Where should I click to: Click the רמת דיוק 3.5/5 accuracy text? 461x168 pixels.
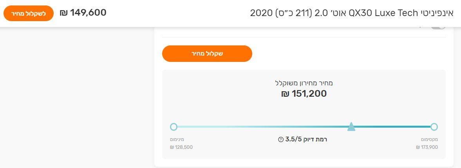click(306, 139)
